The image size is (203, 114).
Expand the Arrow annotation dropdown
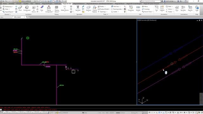(x=170, y=9)
